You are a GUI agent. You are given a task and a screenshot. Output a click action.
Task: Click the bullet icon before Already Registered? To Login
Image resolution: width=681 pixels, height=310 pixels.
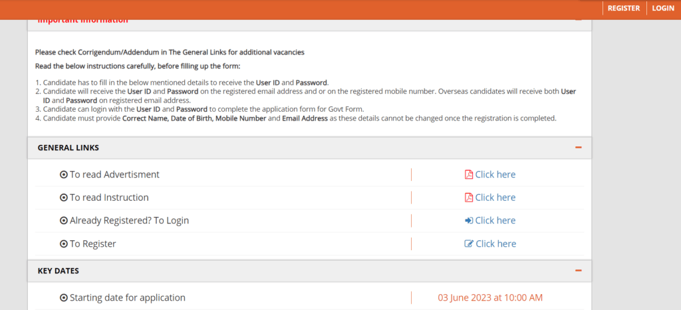click(63, 221)
